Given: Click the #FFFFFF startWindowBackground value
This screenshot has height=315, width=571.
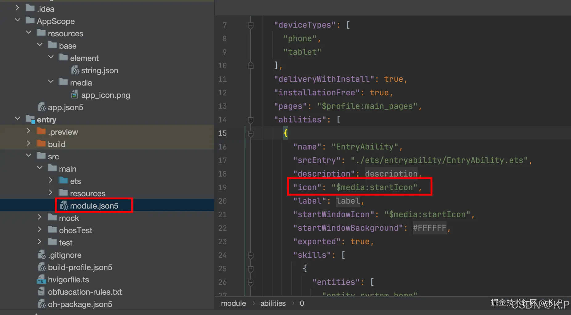Looking at the screenshot, I should [429, 228].
